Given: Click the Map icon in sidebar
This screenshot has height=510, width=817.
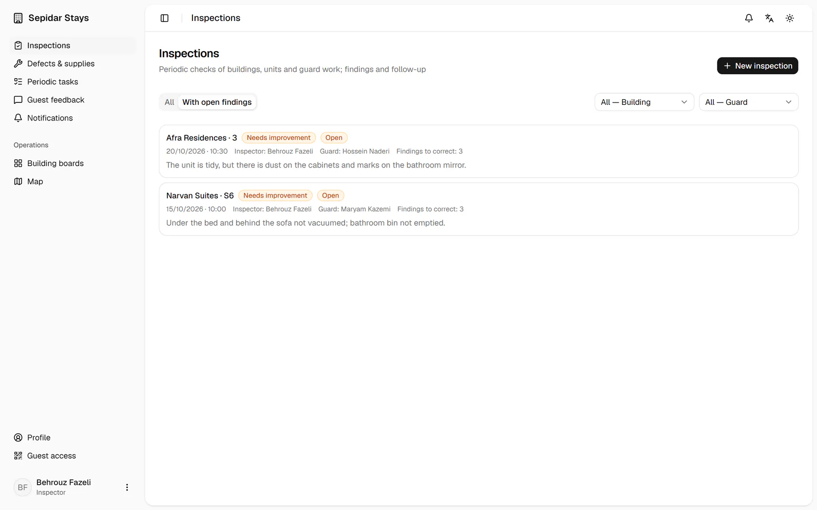Looking at the screenshot, I should pos(18,181).
